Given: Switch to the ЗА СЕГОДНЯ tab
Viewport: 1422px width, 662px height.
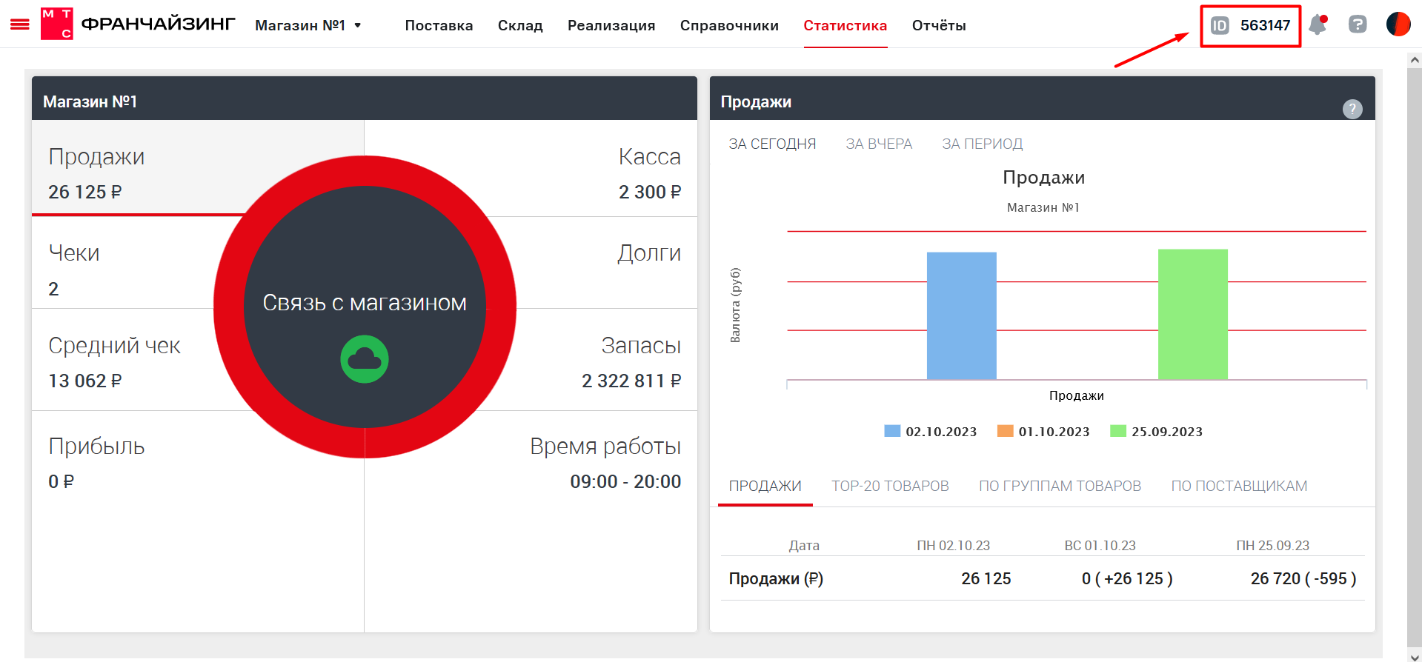Looking at the screenshot, I should [772, 144].
